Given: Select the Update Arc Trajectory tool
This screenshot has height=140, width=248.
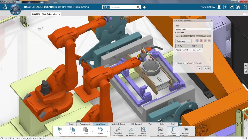Looking at the screenshot, I should [131, 130].
